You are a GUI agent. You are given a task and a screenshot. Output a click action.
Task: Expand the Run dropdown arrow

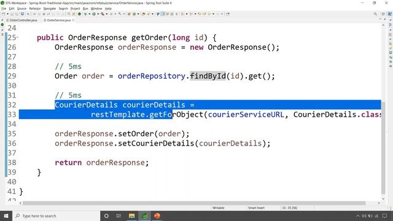[x=98, y=14]
